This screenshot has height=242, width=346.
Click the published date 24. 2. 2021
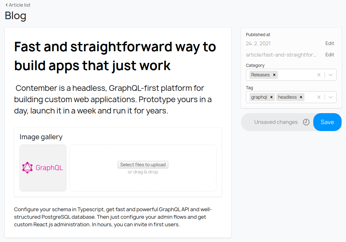click(x=258, y=43)
